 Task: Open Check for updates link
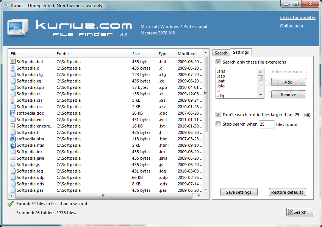point(297,17)
